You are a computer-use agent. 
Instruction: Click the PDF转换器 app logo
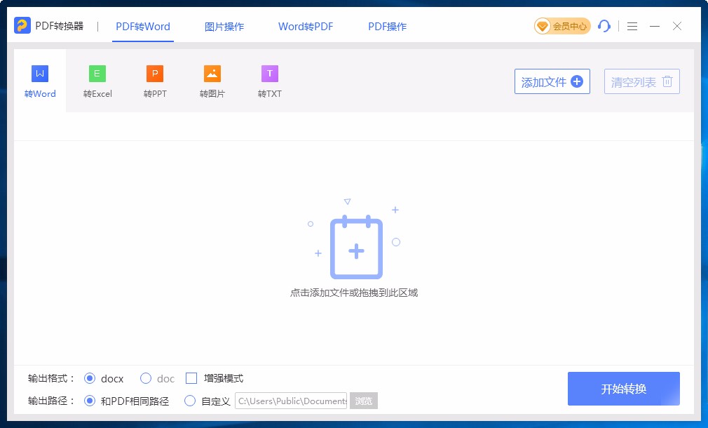point(23,25)
